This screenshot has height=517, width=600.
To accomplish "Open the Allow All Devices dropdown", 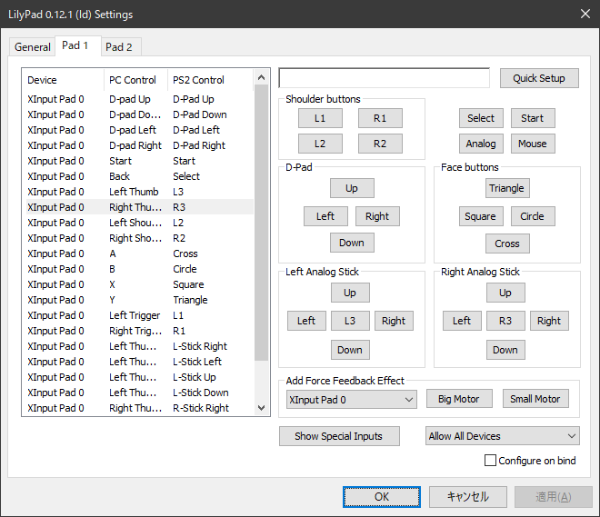I will pos(503,436).
